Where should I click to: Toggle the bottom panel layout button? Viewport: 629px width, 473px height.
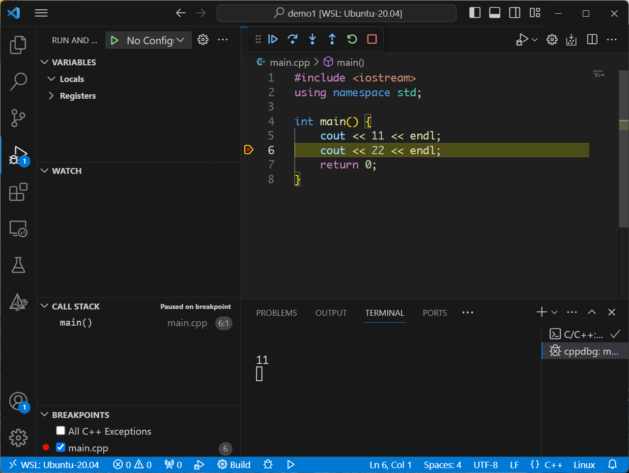pyautogui.click(x=495, y=13)
